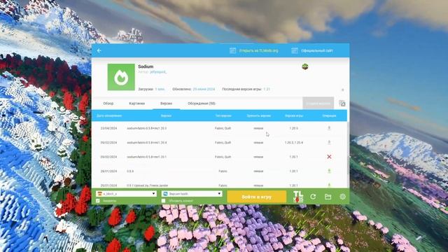Open the TL Mods icon
This screenshot has height=252, width=448.
click(298, 197)
